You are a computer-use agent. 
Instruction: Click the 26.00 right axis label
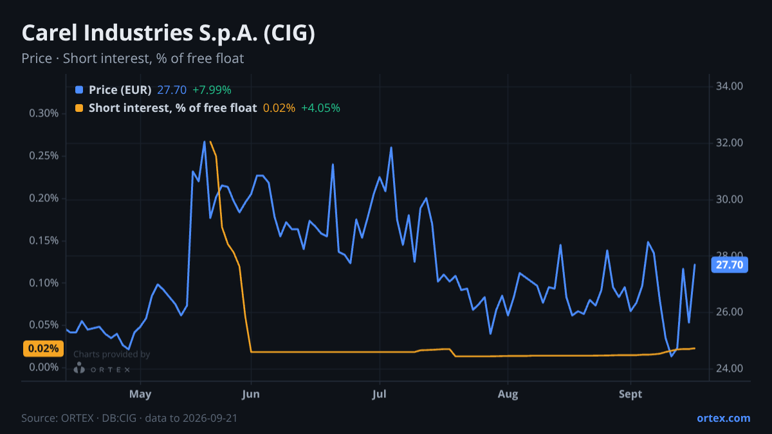[730, 312]
